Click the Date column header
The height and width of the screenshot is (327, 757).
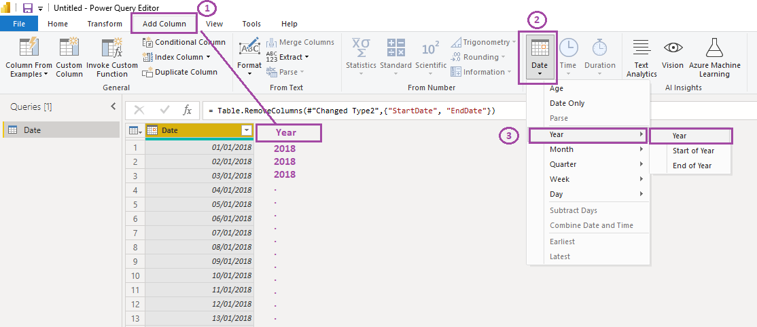pyautogui.click(x=199, y=130)
